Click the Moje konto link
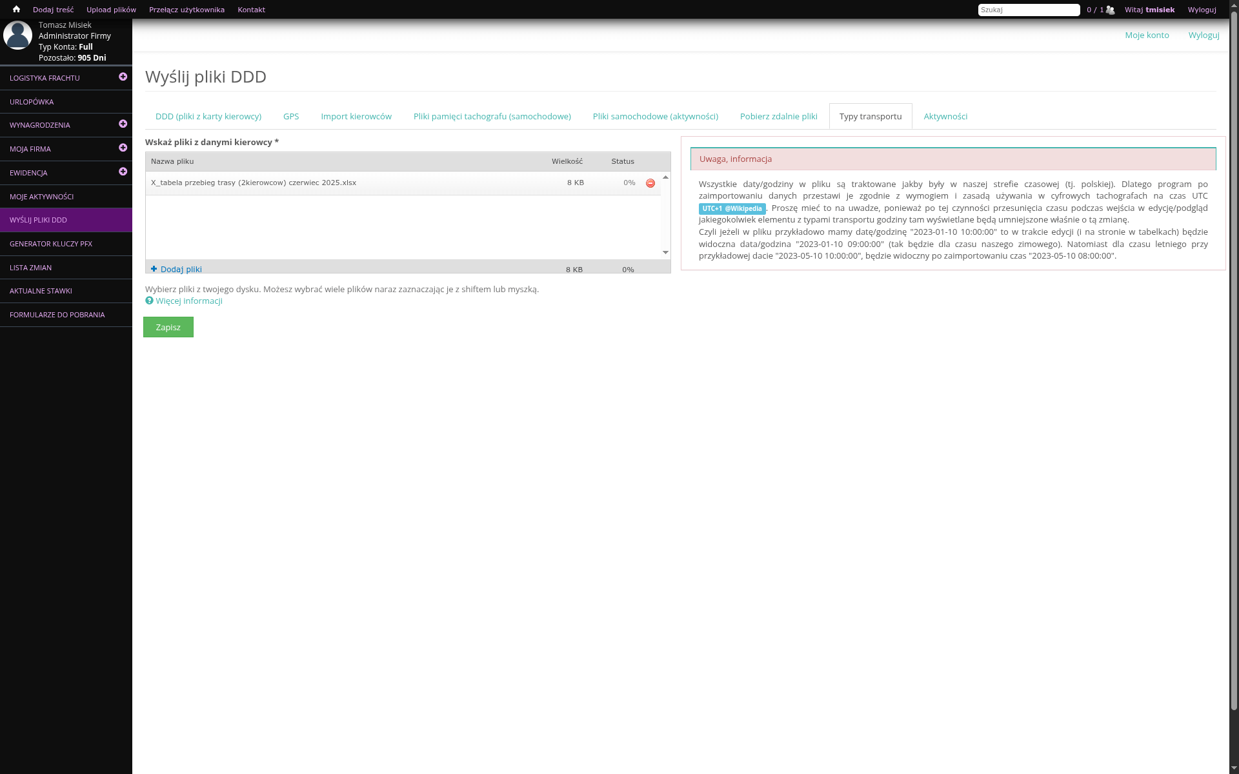This screenshot has width=1239, height=774. coord(1147,35)
